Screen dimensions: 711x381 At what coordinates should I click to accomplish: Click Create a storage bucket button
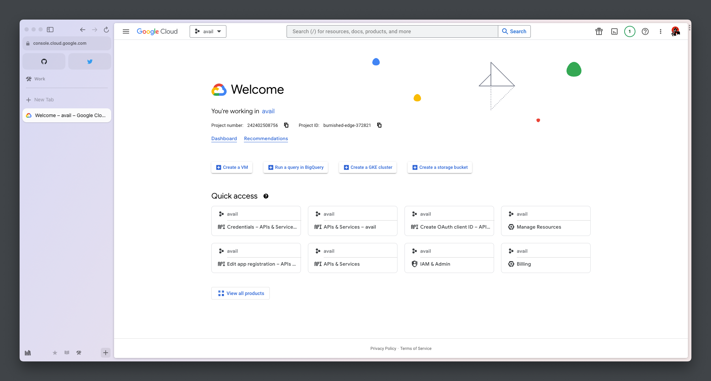(x=440, y=167)
